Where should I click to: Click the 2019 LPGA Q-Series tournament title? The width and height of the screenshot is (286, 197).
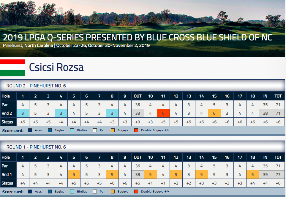(x=138, y=37)
